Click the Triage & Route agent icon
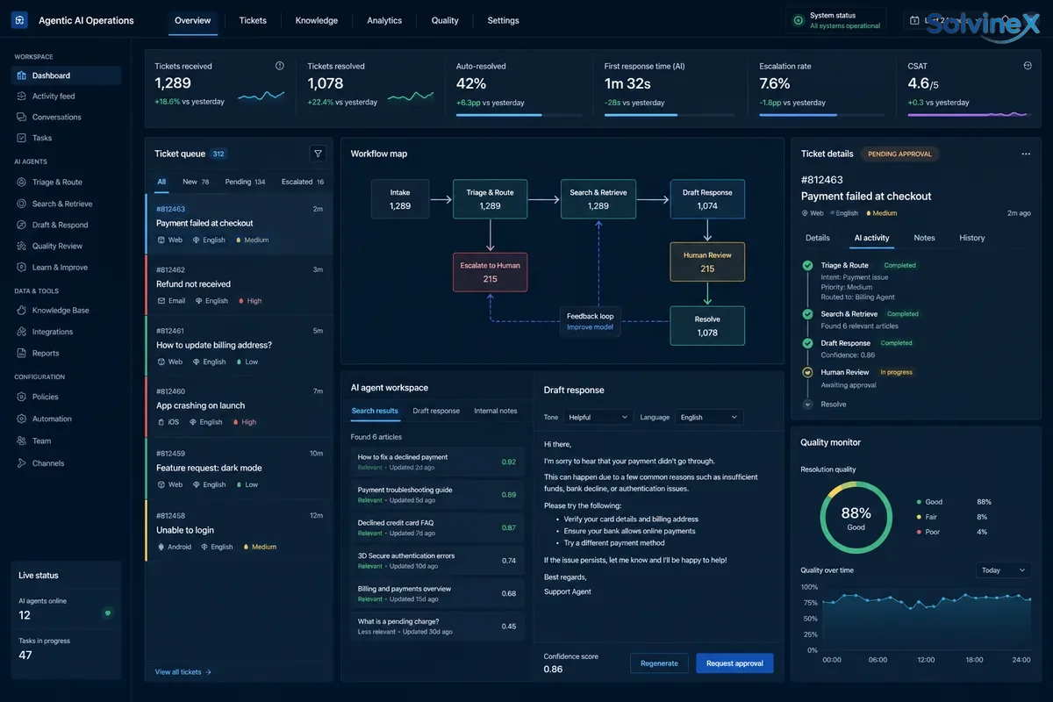1053x702 pixels. pyautogui.click(x=22, y=183)
